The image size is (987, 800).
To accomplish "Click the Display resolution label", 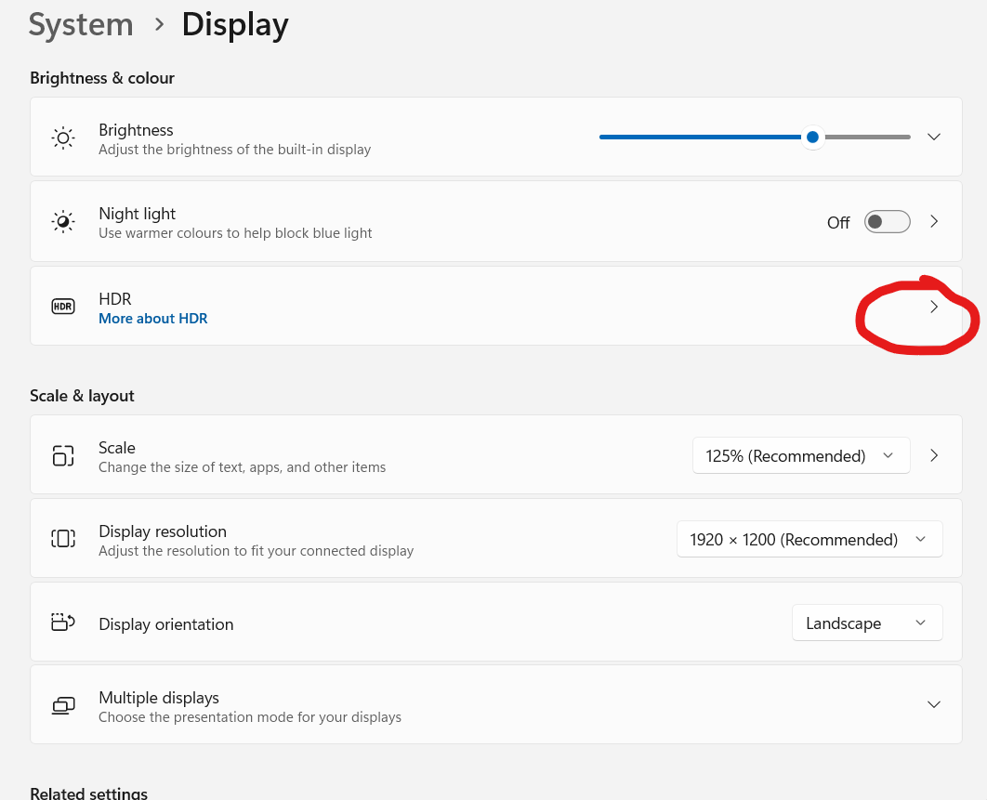I will 163,531.
